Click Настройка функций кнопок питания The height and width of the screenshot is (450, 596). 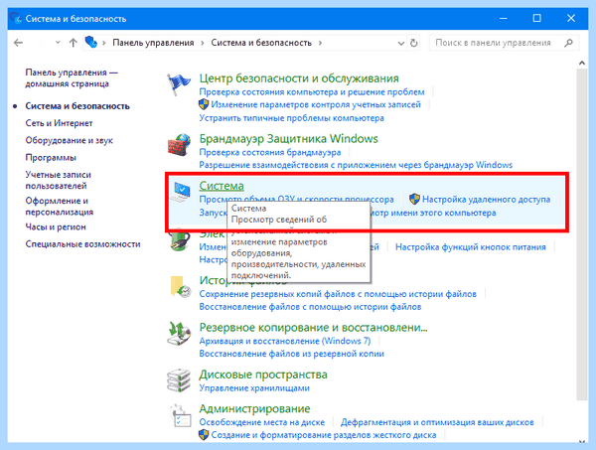click(471, 247)
